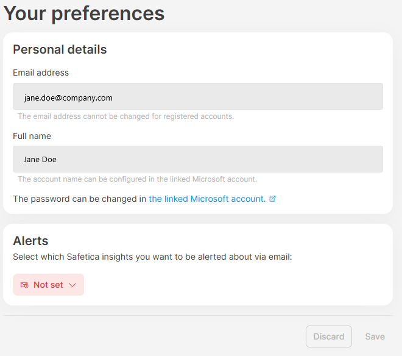This screenshot has height=356, width=402.
Task: Focus the Full name field showing Jane Doe
Action: click(x=198, y=159)
